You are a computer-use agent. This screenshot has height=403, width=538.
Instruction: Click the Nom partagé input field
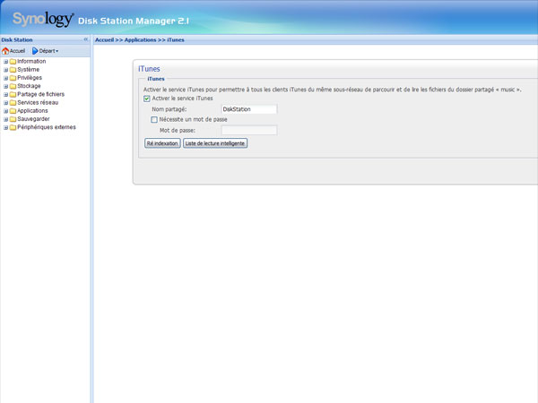coord(249,109)
